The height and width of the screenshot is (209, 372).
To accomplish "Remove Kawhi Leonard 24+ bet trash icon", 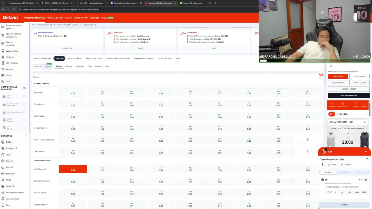I will coord(366,180).
